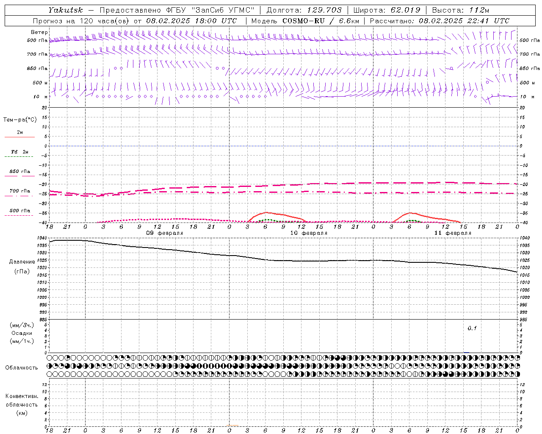Screen dimensions: 542x434
Task: Click the 500 гПа entry in temperature legend
Action: (x=20, y=211)
